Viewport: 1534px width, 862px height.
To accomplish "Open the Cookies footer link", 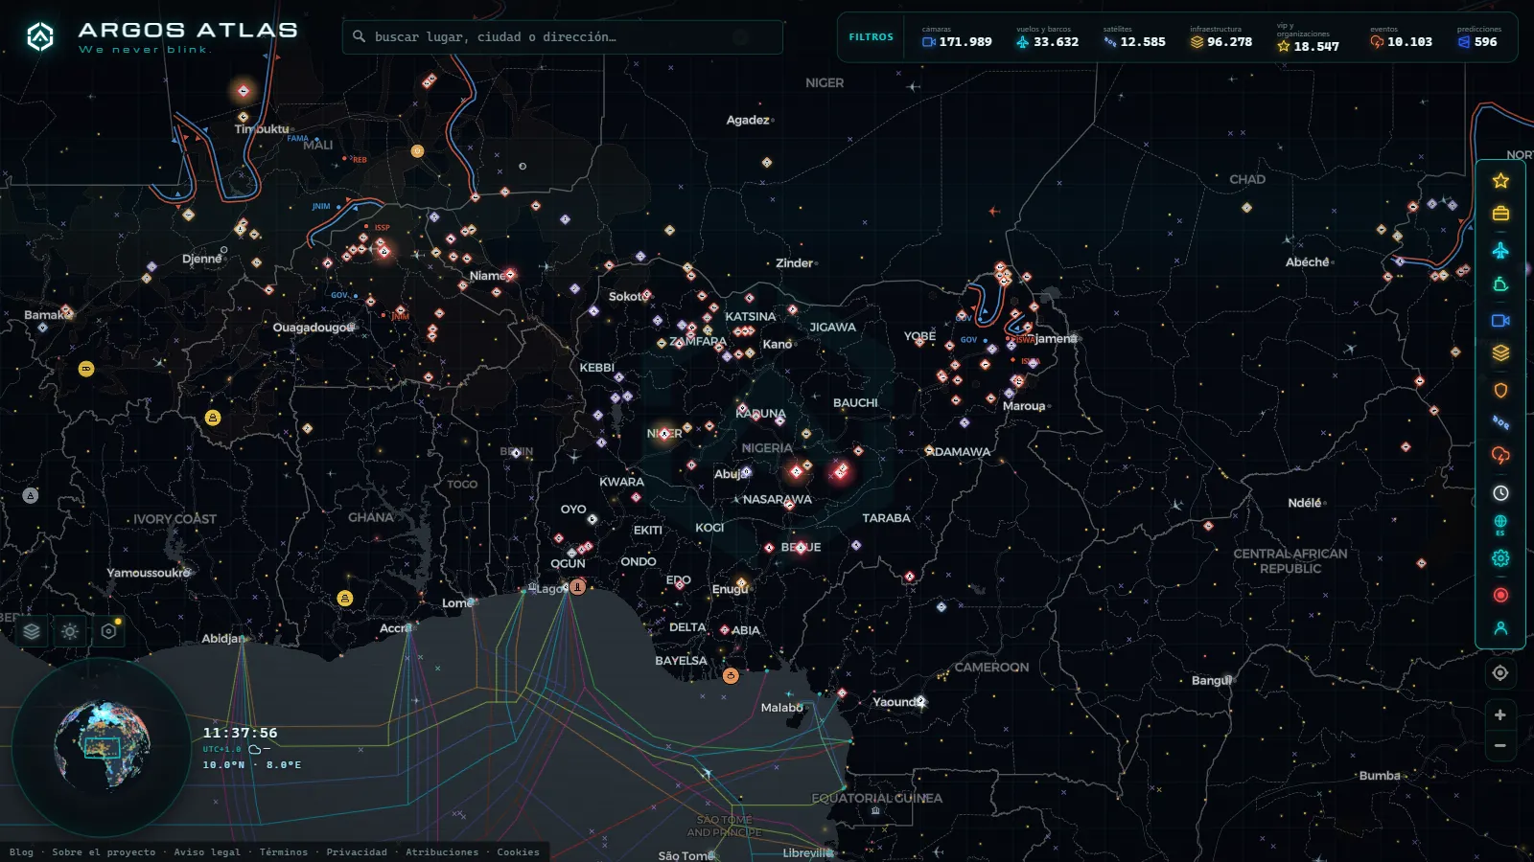I will point(518,851).
